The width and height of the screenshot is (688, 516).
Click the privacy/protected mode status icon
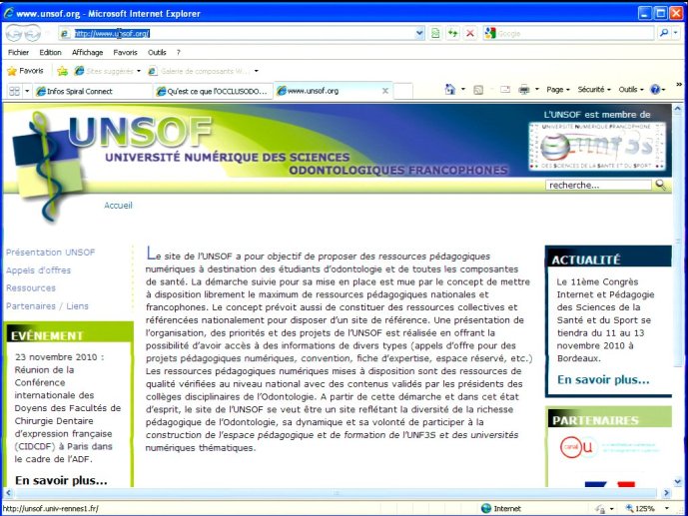[600, 509]
